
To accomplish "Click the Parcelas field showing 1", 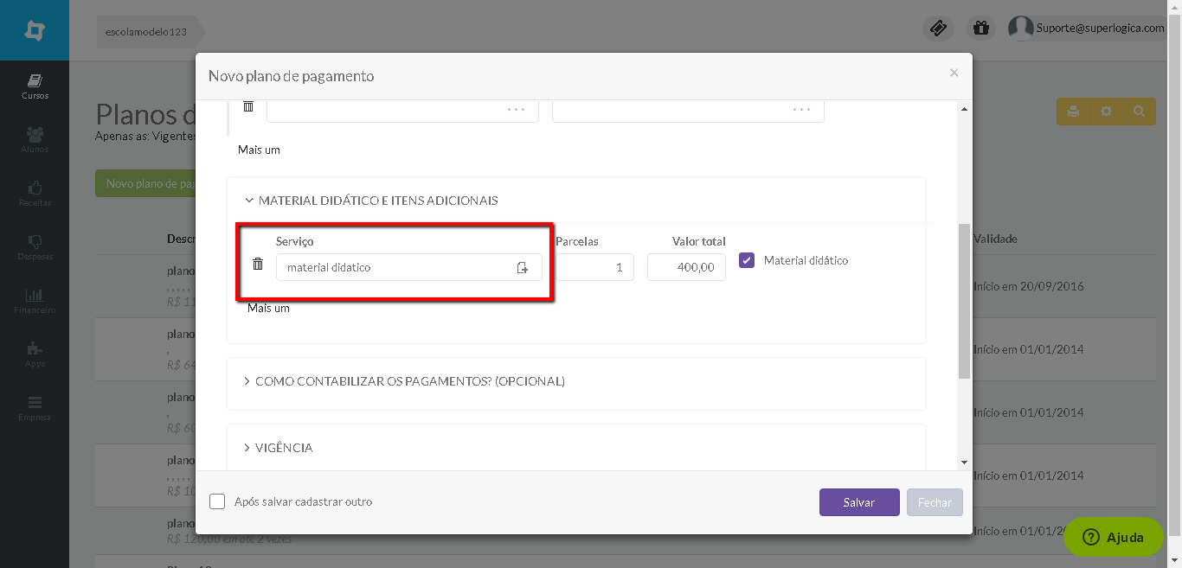I will point(594,267).
